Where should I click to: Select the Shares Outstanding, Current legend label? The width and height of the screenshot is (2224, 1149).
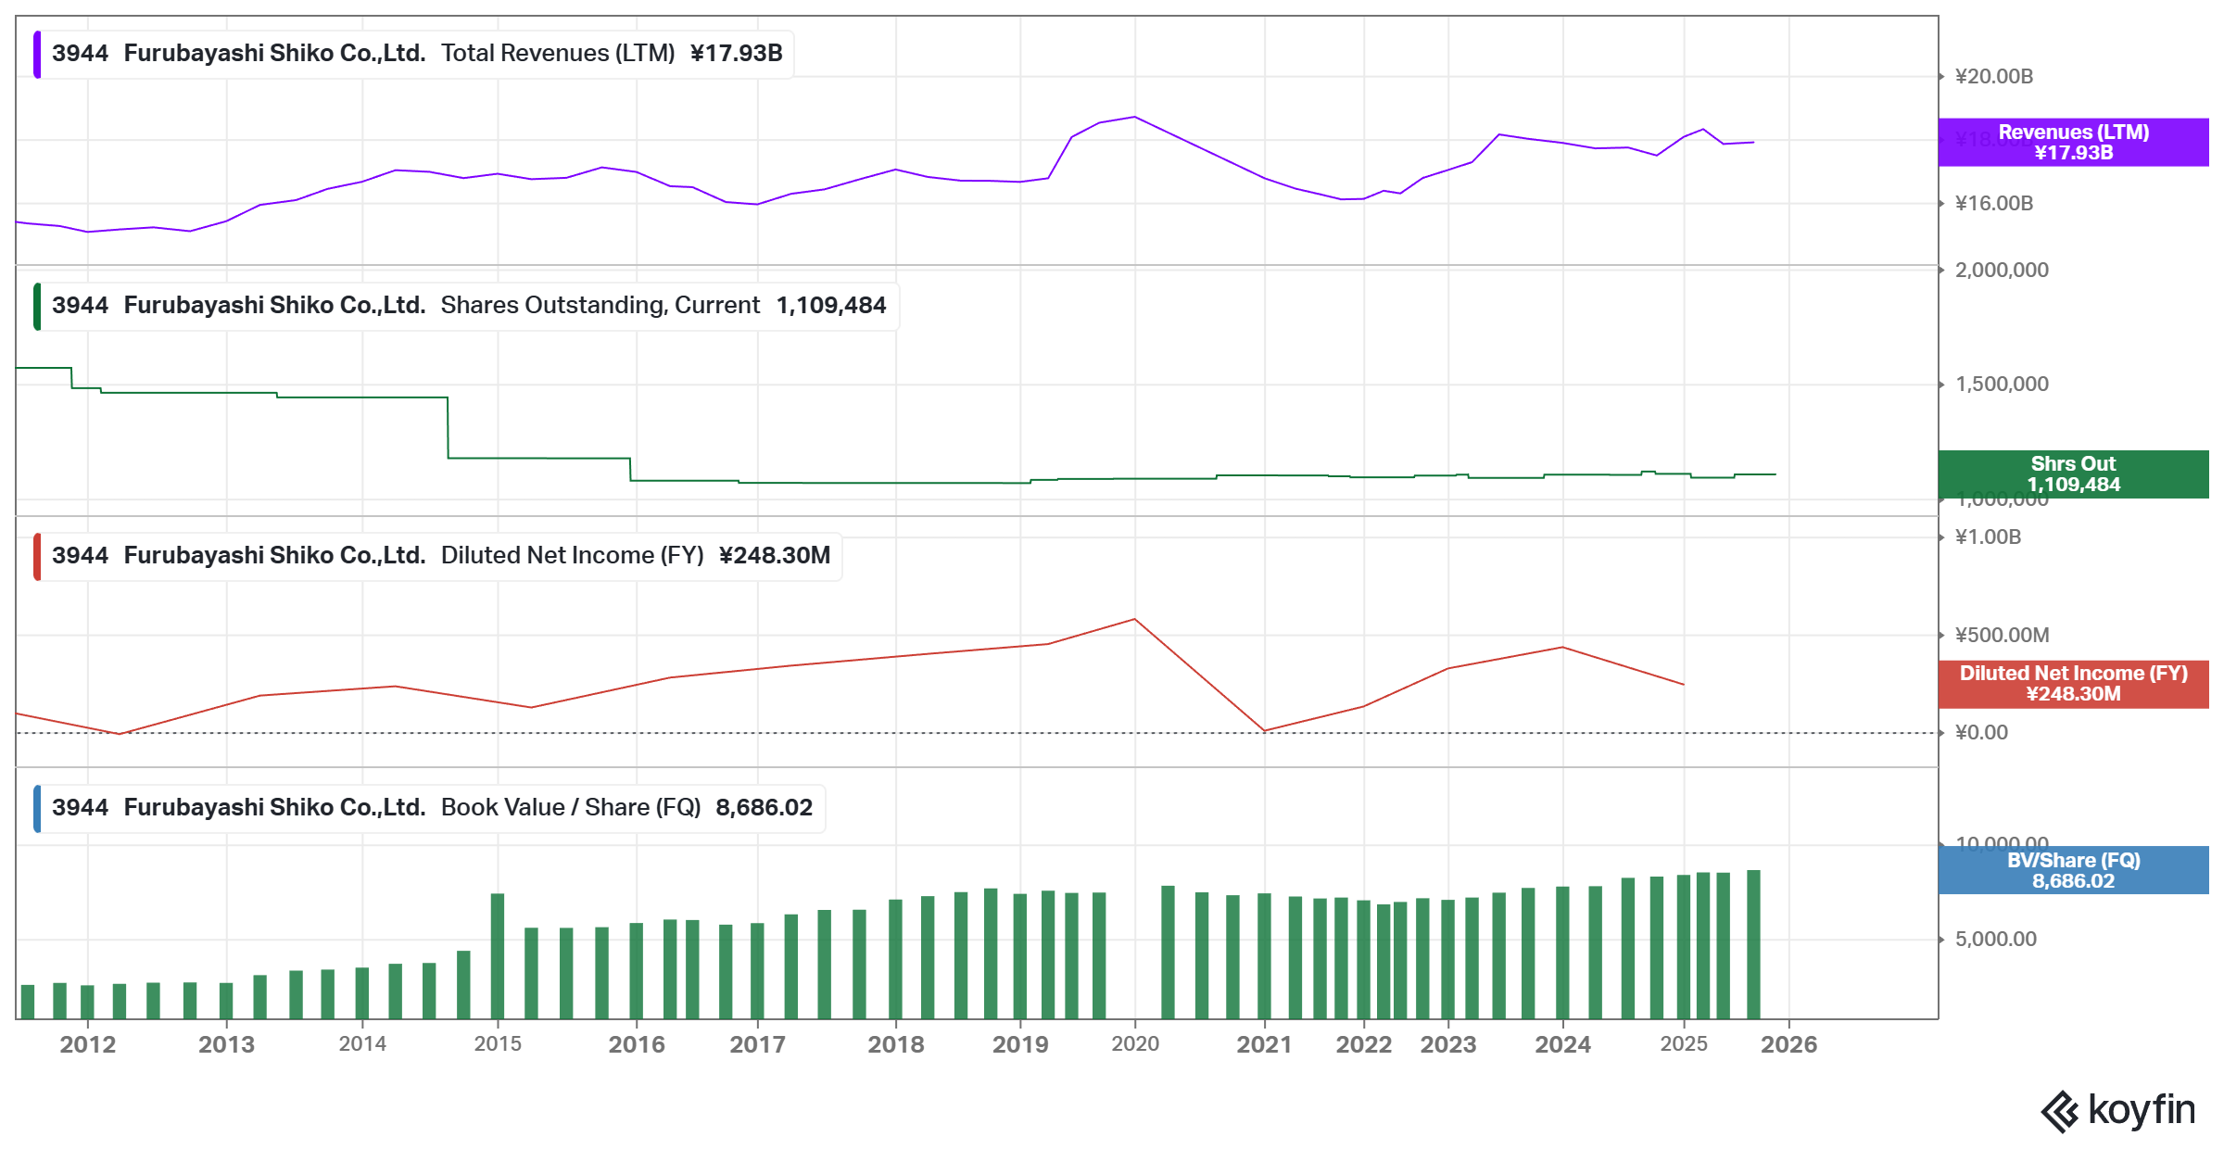[x=600, y=306]
